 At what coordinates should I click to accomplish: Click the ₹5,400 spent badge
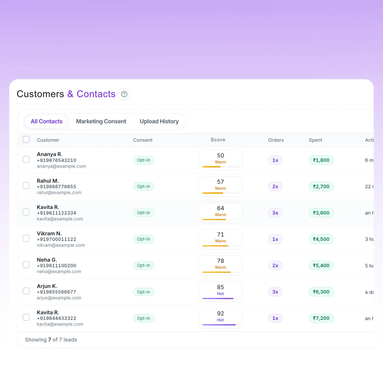[x=321, y=266]
